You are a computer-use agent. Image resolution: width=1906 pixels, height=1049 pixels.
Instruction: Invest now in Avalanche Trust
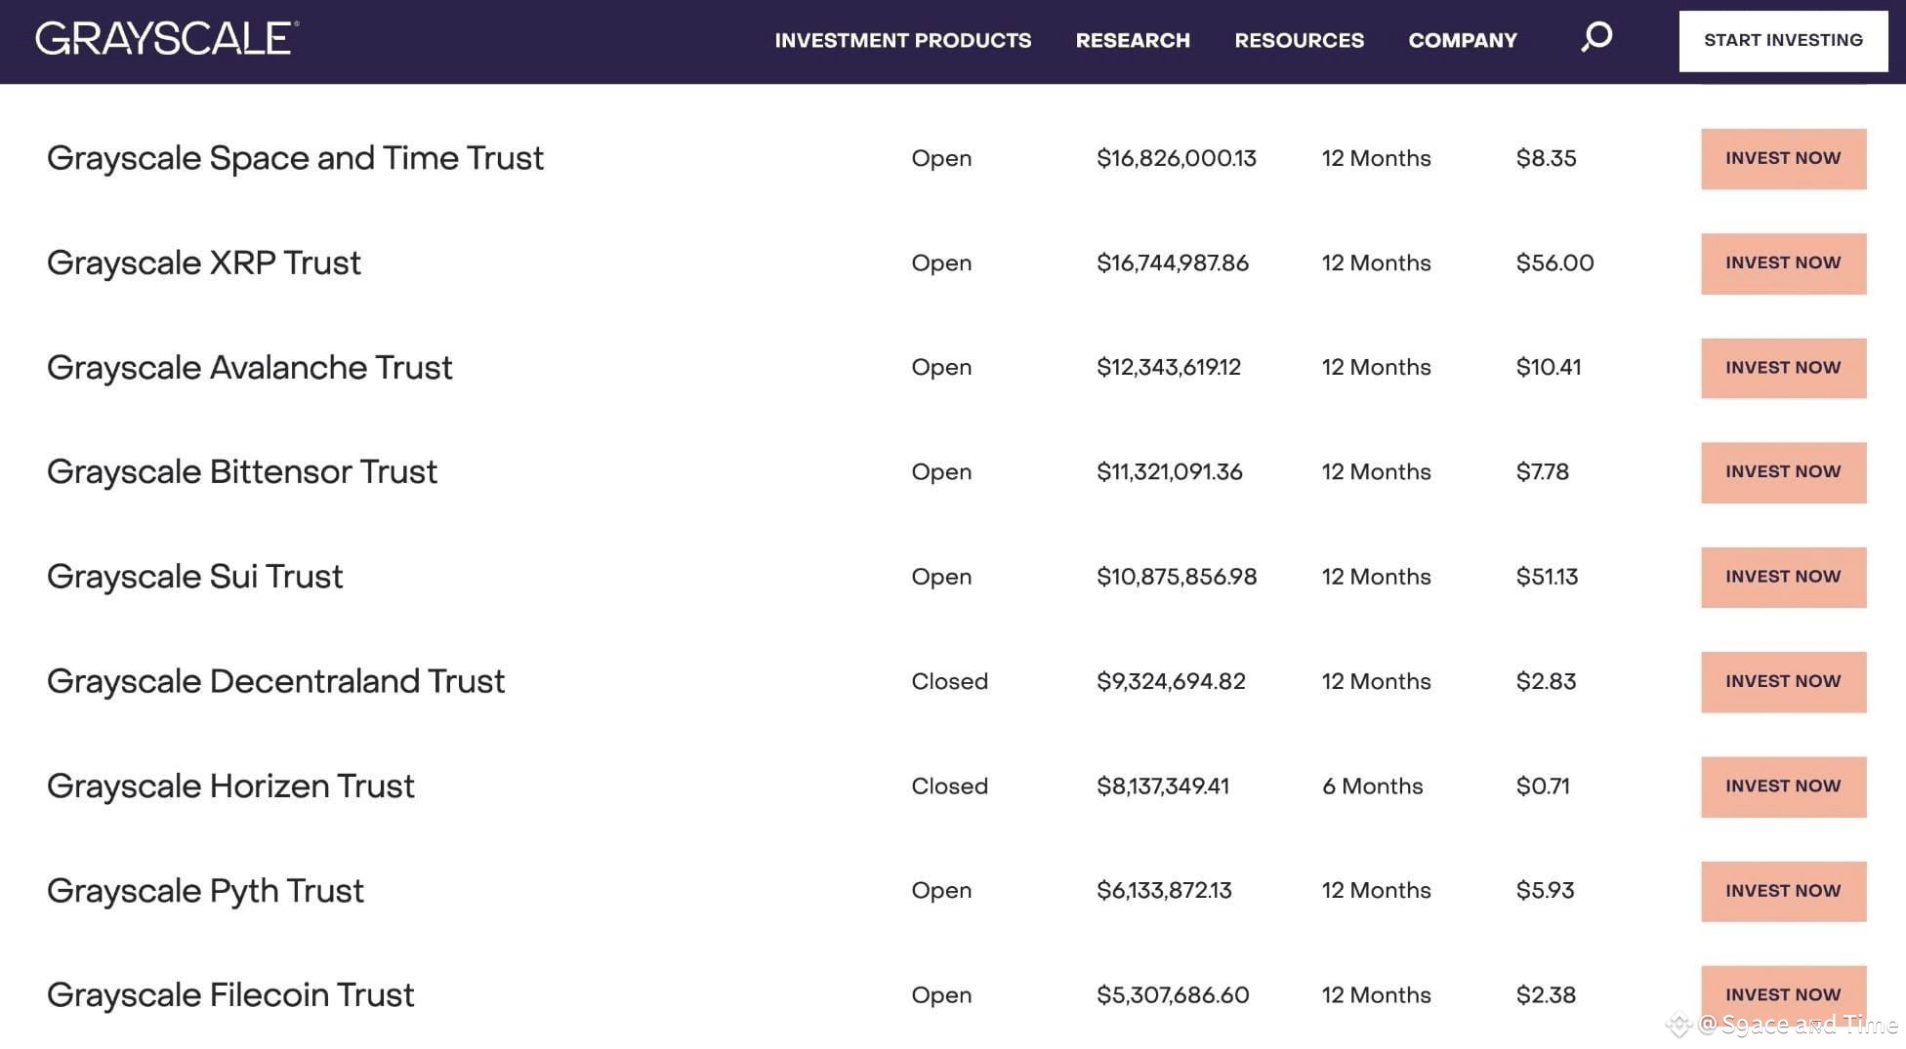click(1783, 368)
